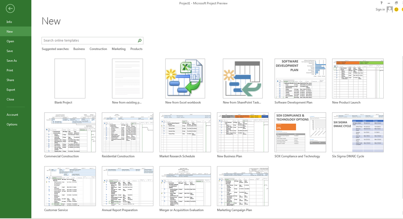
Task: Choose the SOX Compliance and Technology template
Action: click(x=300, y=132)
